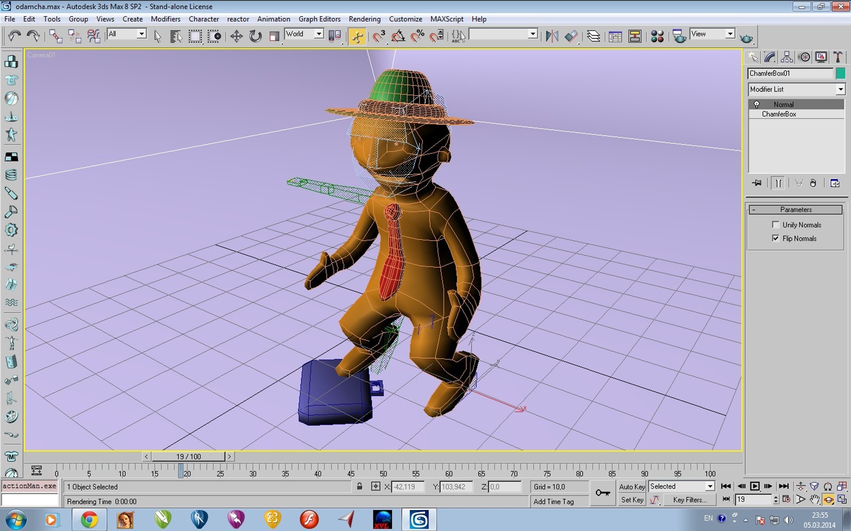Screen dimensions: 851x531
Task: Open the Rendering menu
Action: (364, 19)
